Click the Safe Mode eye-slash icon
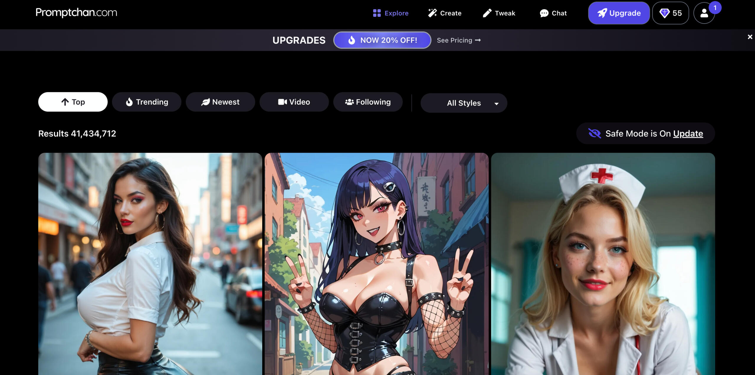 [x=594, y=134]
